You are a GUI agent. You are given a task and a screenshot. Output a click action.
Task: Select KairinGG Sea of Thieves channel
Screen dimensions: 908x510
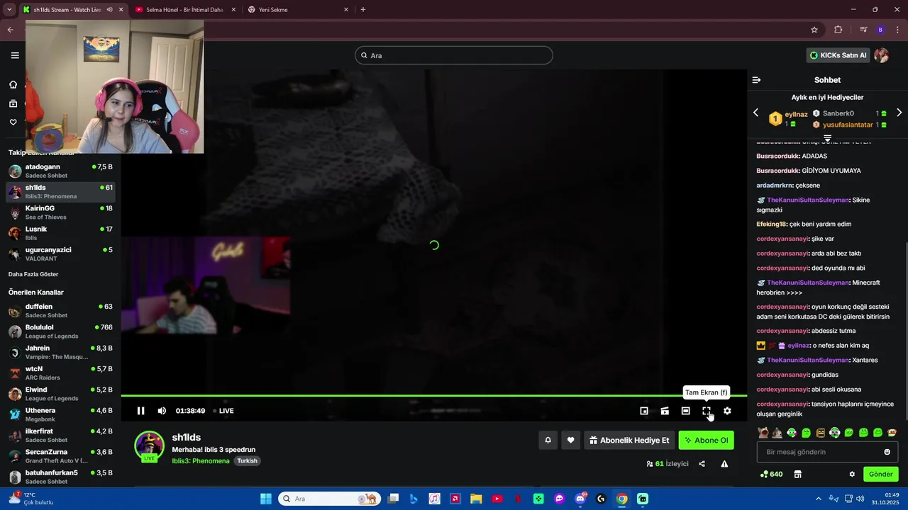[x=60, y=212]
